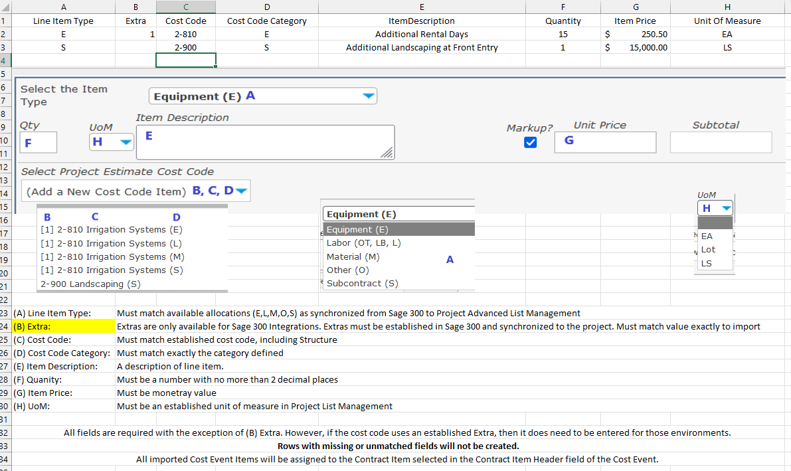Select column D header

pyautogui.click(x=267, y=7)
